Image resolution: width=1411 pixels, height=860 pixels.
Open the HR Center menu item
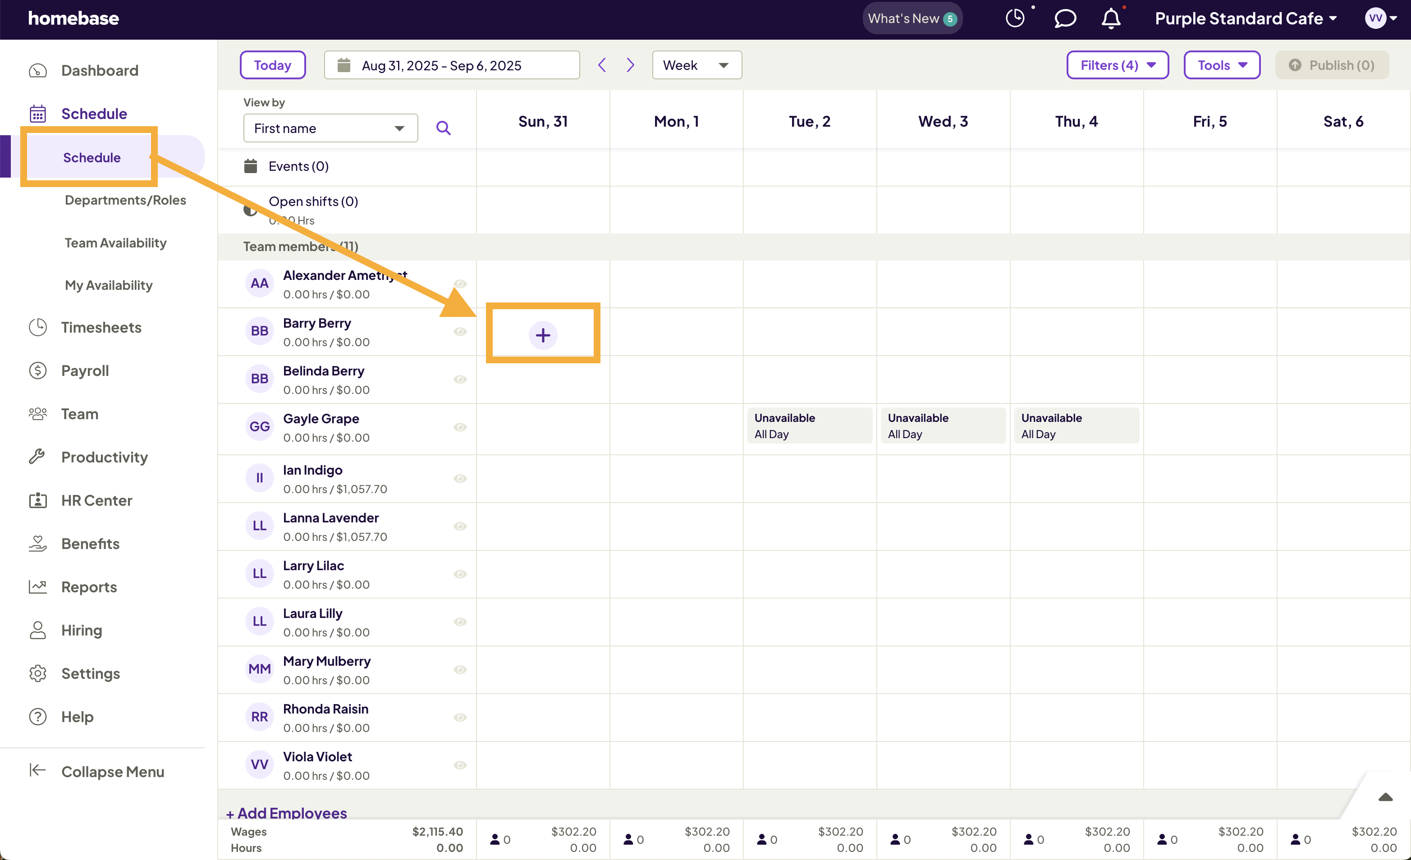(96, 500)
